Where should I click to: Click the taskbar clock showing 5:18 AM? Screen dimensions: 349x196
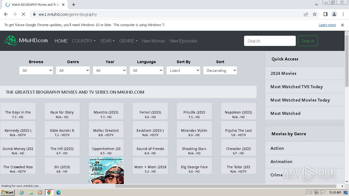pyautogui.click(x=335, y=192)
